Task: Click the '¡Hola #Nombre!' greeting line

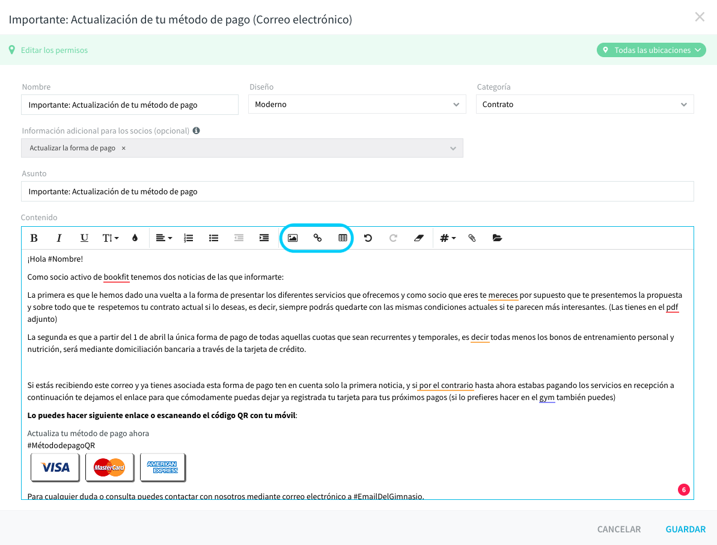Action: point(55,259)
